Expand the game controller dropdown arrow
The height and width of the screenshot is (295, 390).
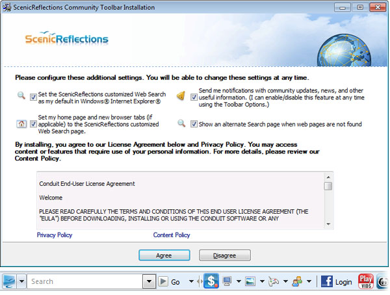pyautogui.click(x=285, y=281)
